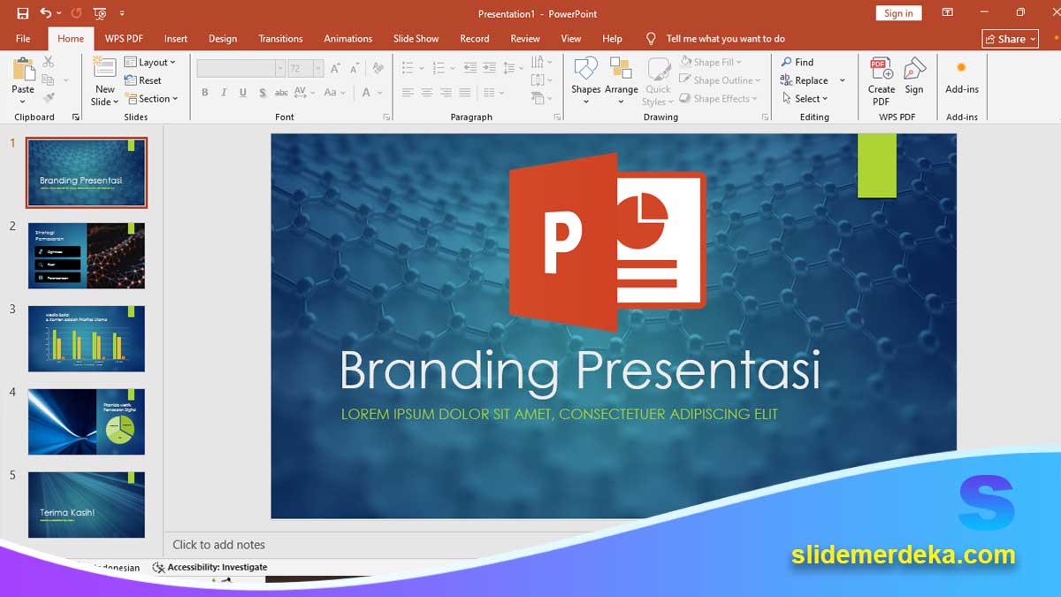1061x597 pixels.
Task: Undo the last action
Action: click(x=45, y=13)
